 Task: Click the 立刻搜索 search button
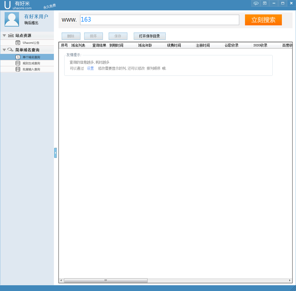pyautogui.click(x=263, y=20)
